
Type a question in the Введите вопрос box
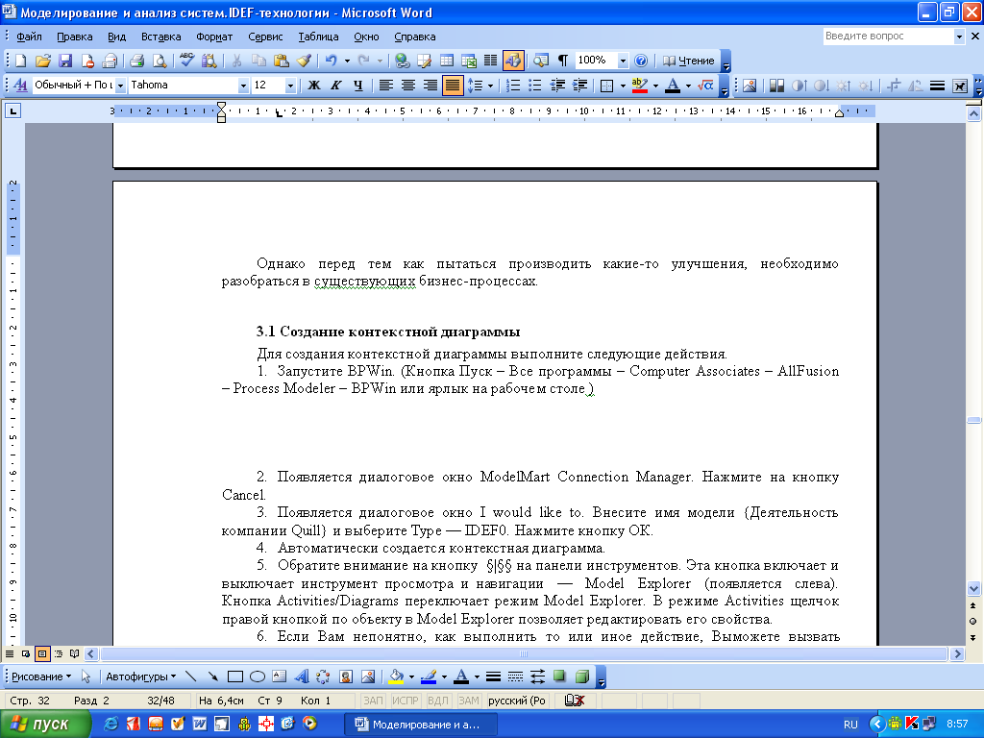[888, 37]
